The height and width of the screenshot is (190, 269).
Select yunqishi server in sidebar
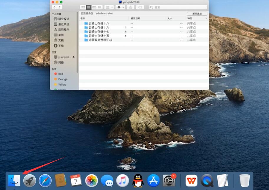click(62, 57)
